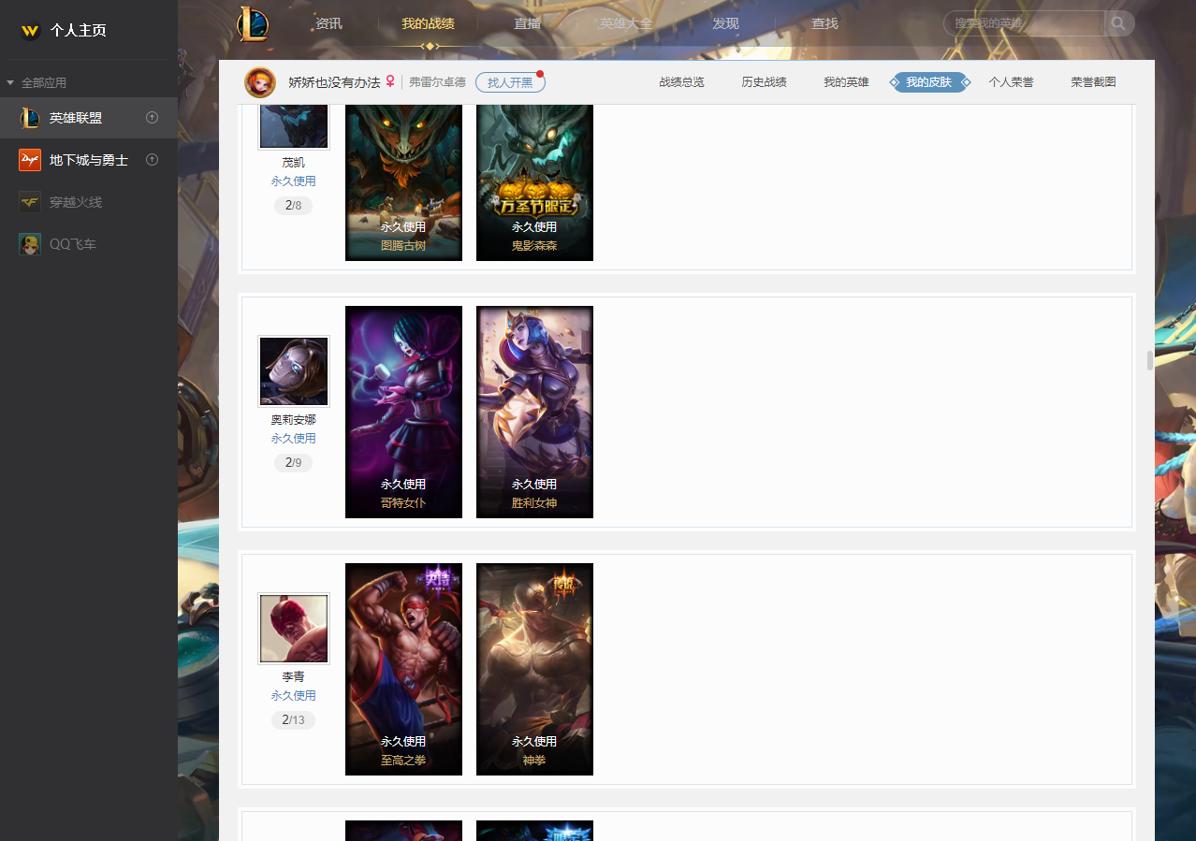The image size is (1196, 841).
Task: Open the 至高之拳 skin card
Action: point(403,669)
